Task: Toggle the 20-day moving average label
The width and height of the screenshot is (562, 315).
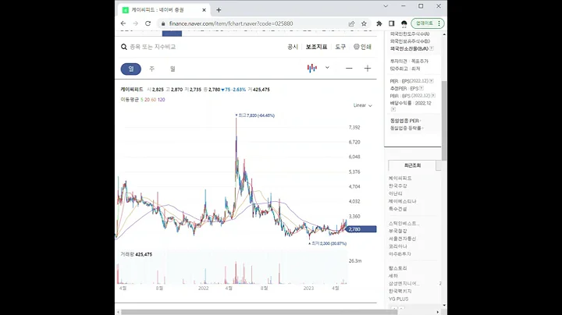Action: [x=147, y=100]
